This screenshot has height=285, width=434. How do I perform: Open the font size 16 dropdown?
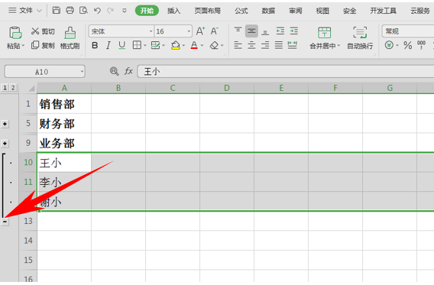tap(189, 31)
